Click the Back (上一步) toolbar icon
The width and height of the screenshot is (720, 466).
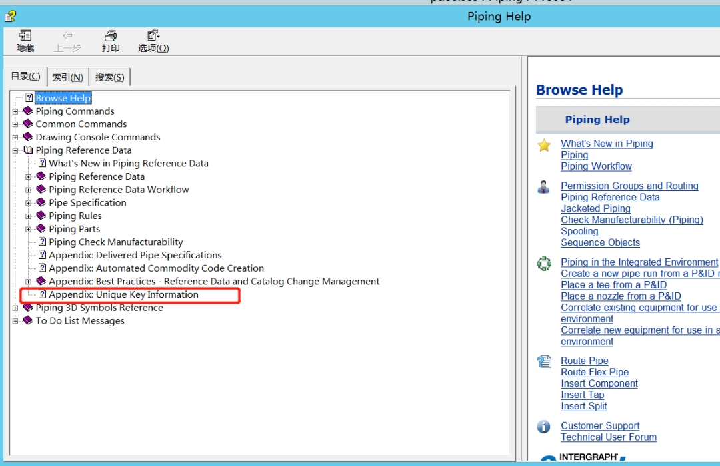[x=67, y=35]
